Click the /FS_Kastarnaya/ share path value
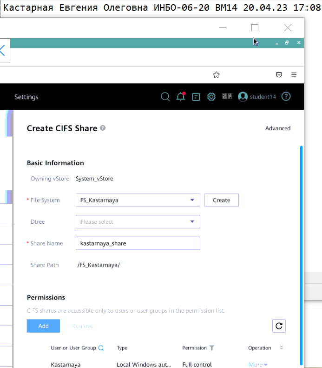The image size is (322, 368). tap(99, 265)
